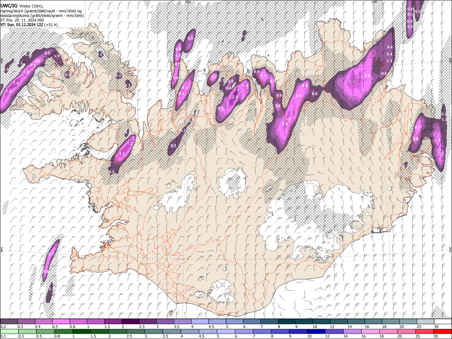Pick the 1.5 swatch in upper legend row
Screen dimensions: 452x339
[113, 322]
